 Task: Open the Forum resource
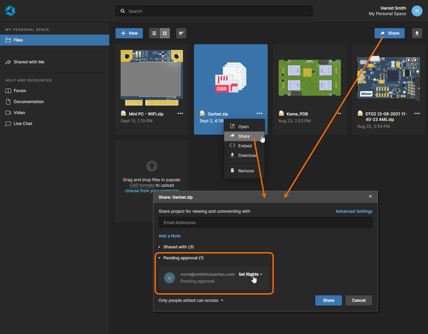click(x=7, y=91)
